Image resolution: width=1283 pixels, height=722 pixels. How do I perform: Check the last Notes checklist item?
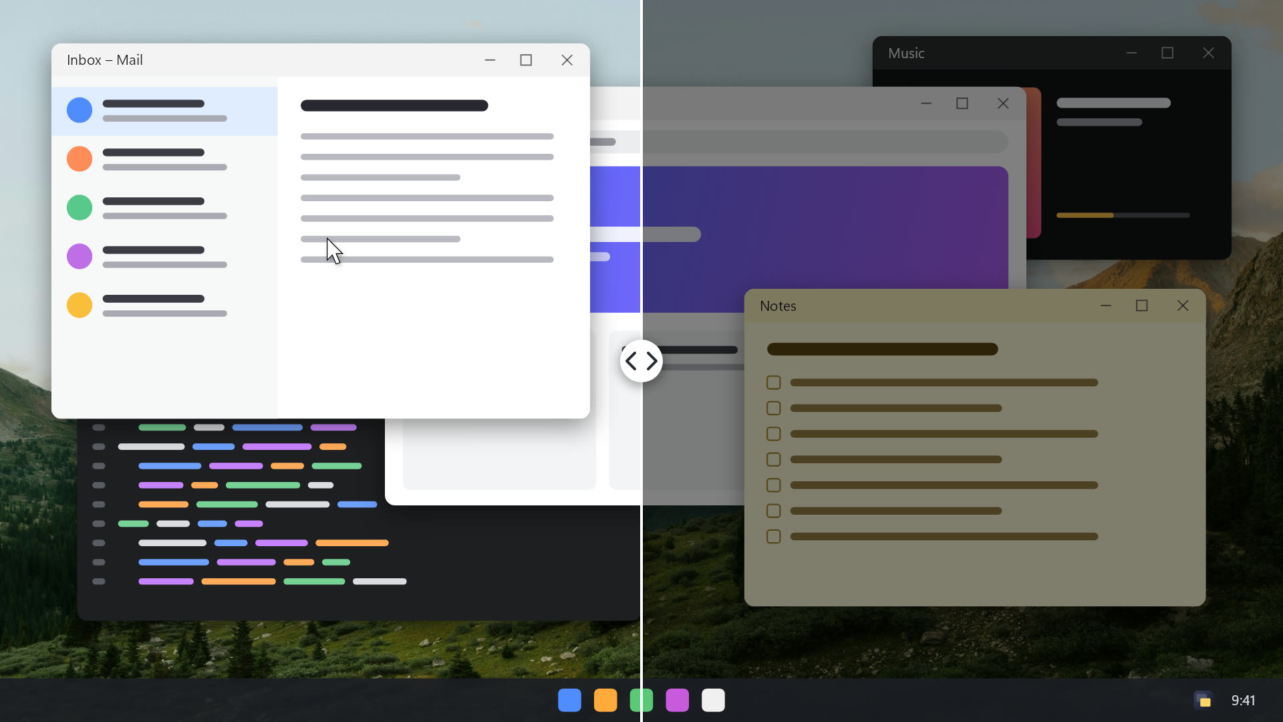tap(773, 536)
